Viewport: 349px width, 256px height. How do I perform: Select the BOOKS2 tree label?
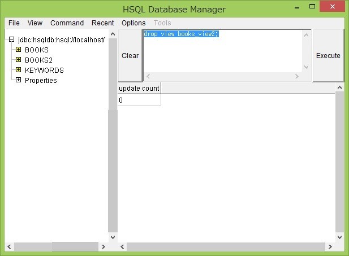click(38, 60)
